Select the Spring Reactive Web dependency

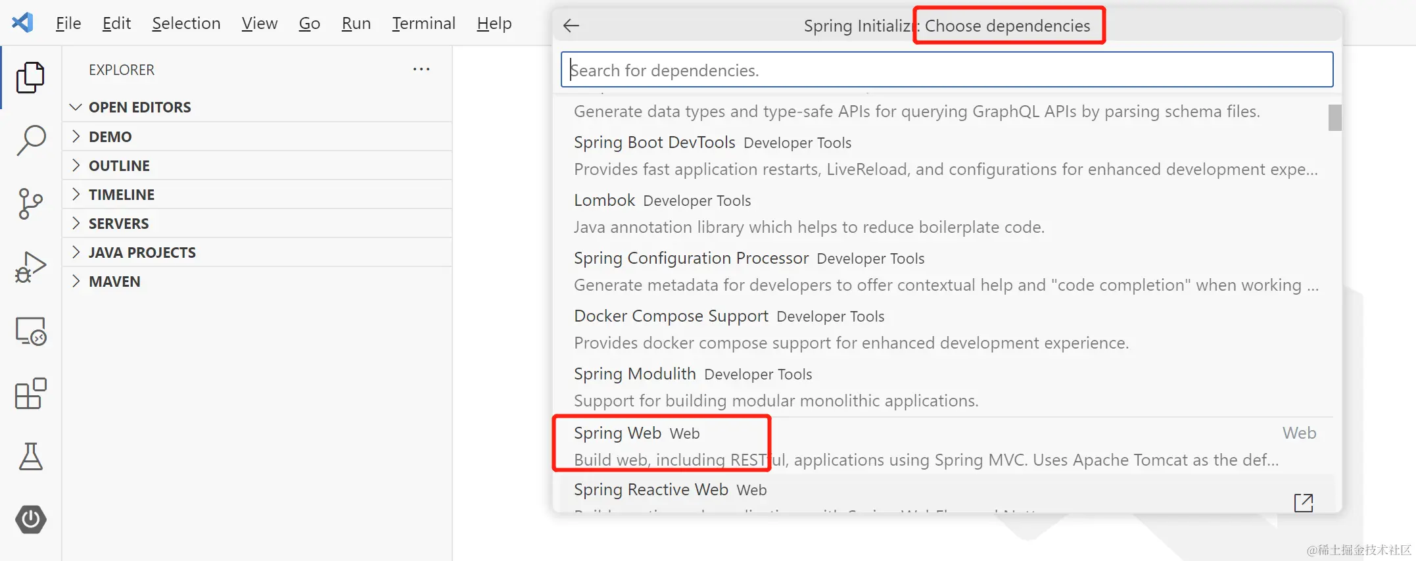(947, 493)
